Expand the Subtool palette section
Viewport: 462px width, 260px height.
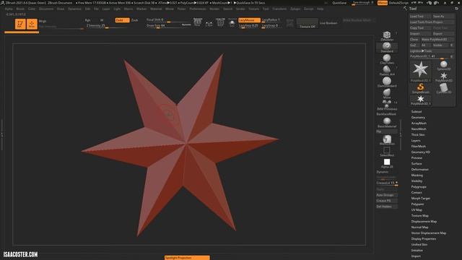[x=417, y=111]
